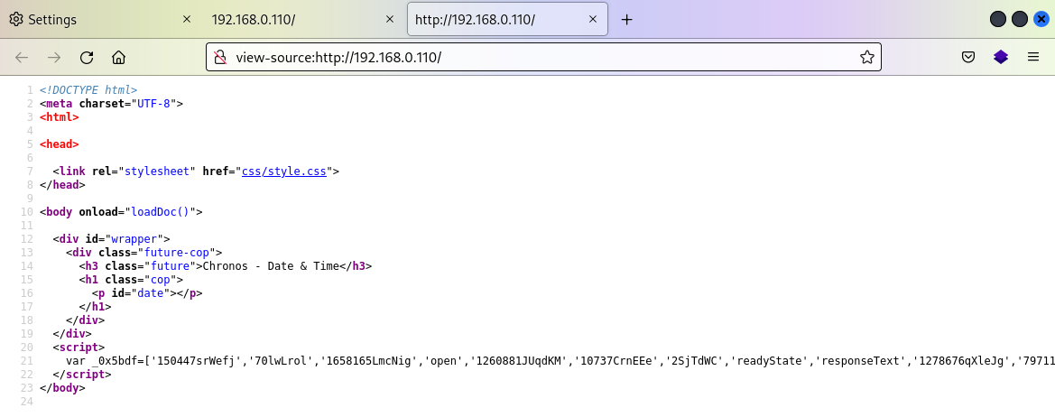Click the 'responseText' string in script
Screen dimensions: 1055x417
point(858,360)
